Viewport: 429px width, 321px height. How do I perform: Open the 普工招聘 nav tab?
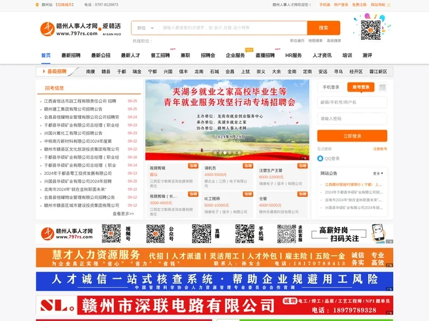pos(160,55)
